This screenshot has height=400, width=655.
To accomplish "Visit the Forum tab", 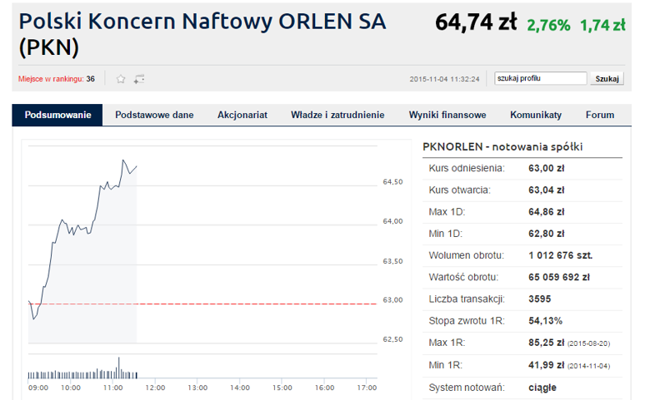I will [x=600, y=115].
